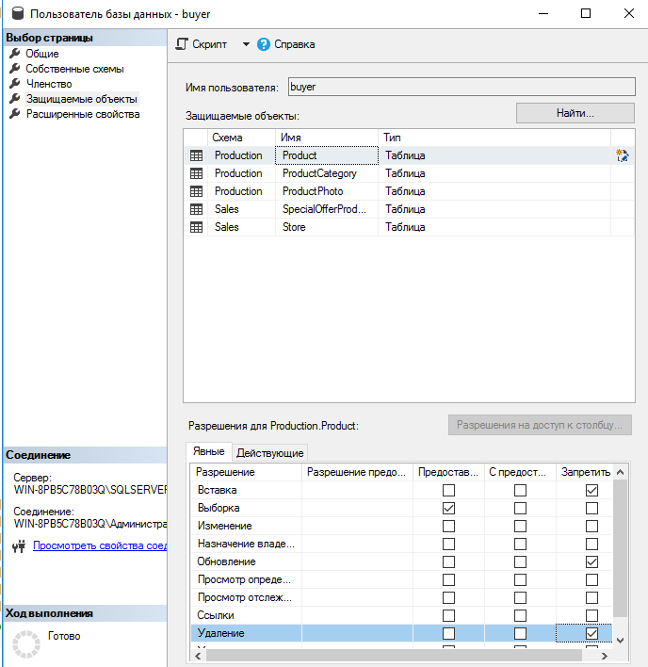
Task: Check Предоставить for the Ссылки permission
Action: point(448,615)
